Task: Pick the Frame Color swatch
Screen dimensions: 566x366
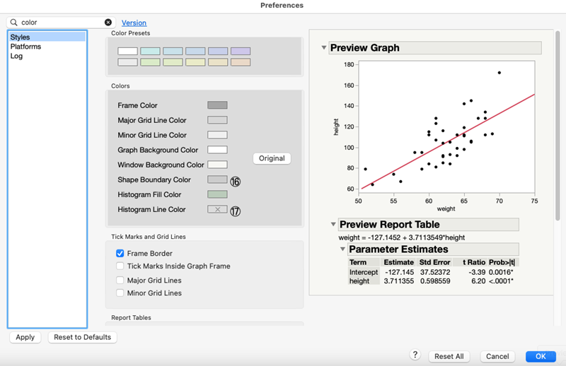Action: click(217, 105)
